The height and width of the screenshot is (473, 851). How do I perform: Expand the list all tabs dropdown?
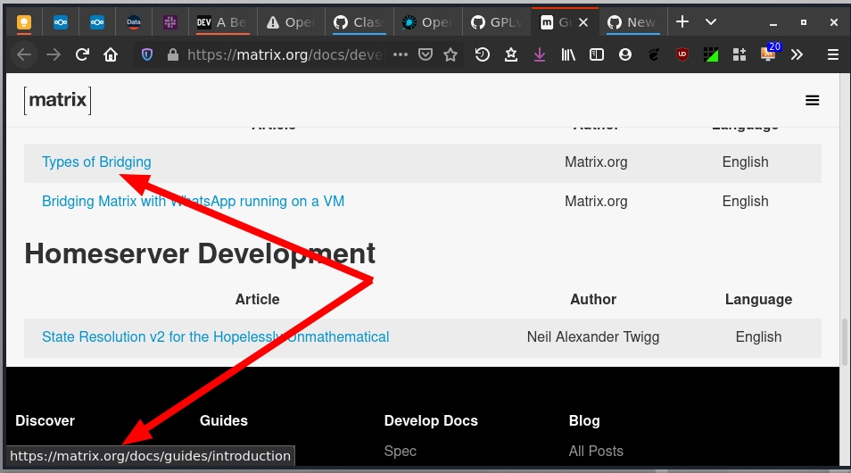point(711,22)
